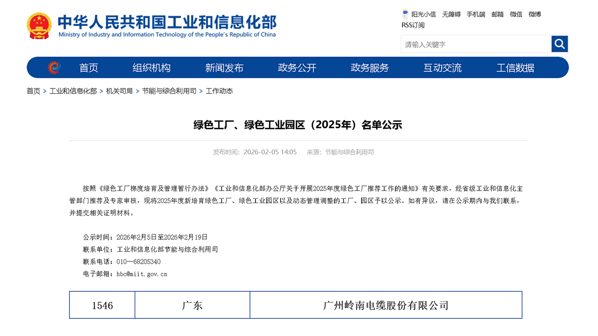
Task: Select 工信数据 in the navigation bar
Action: point(516,68)
